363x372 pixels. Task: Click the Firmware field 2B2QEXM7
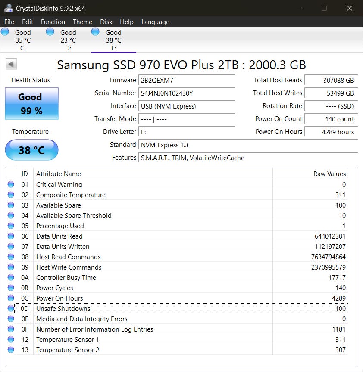click(187, 80)
